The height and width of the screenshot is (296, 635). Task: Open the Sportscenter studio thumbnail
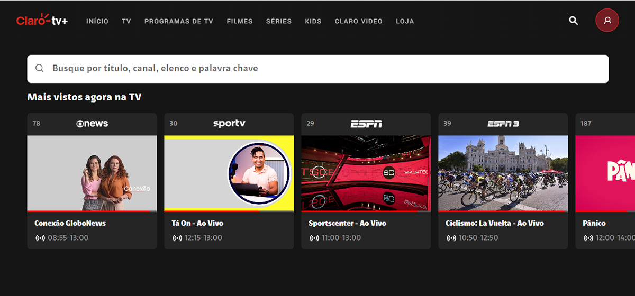pos(366,173)
